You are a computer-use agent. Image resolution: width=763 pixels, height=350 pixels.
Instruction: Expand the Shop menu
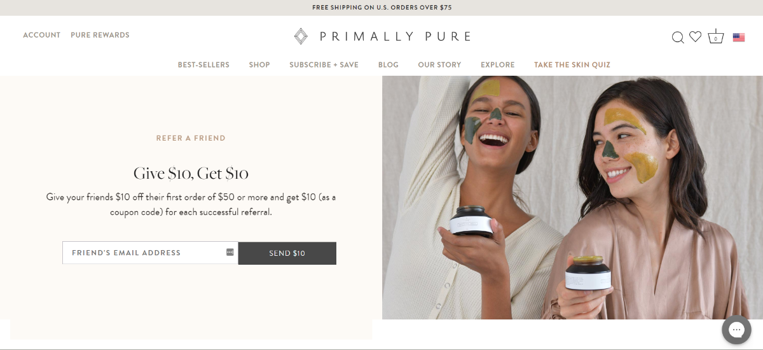(259, 65)
